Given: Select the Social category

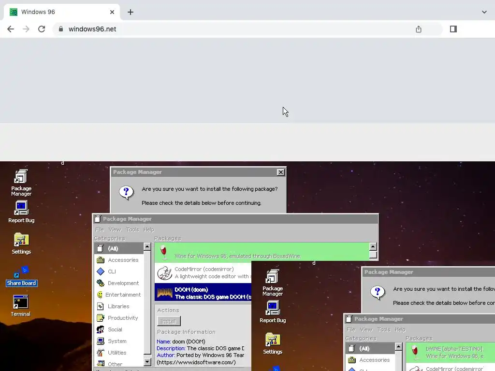Looking at the screenshot, I should [x=119, y=329].
